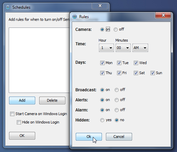Click Add button in Schedules
177x152 pixels.
pyautogui.click(x=22, y=100)
